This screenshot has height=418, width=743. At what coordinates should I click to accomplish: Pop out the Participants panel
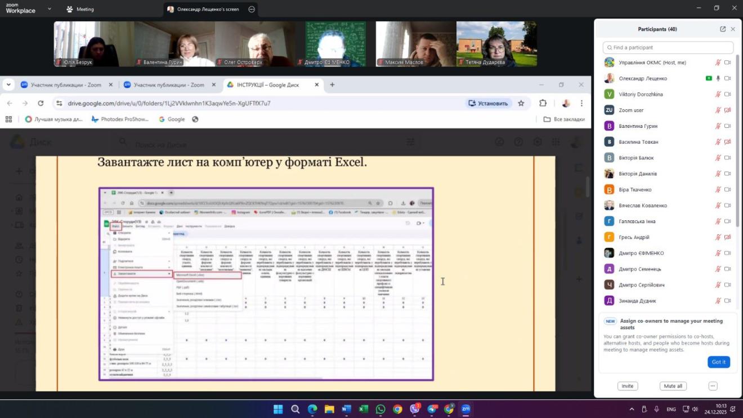tap(723, 29)
